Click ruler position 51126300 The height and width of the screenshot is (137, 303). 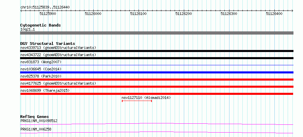pos(229,14)
